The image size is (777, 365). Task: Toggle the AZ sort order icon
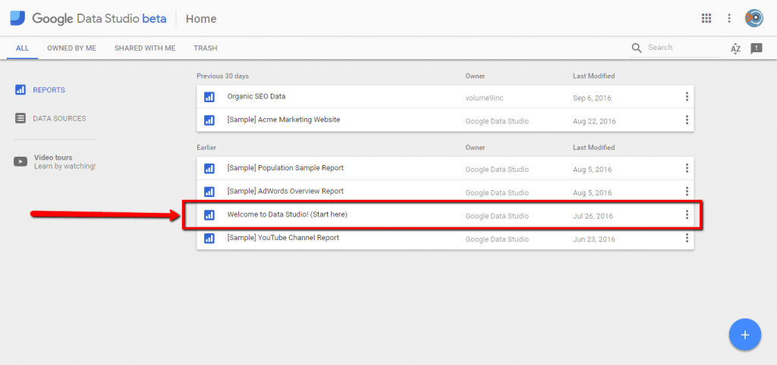pyautogui.click(x=736, y=48)
